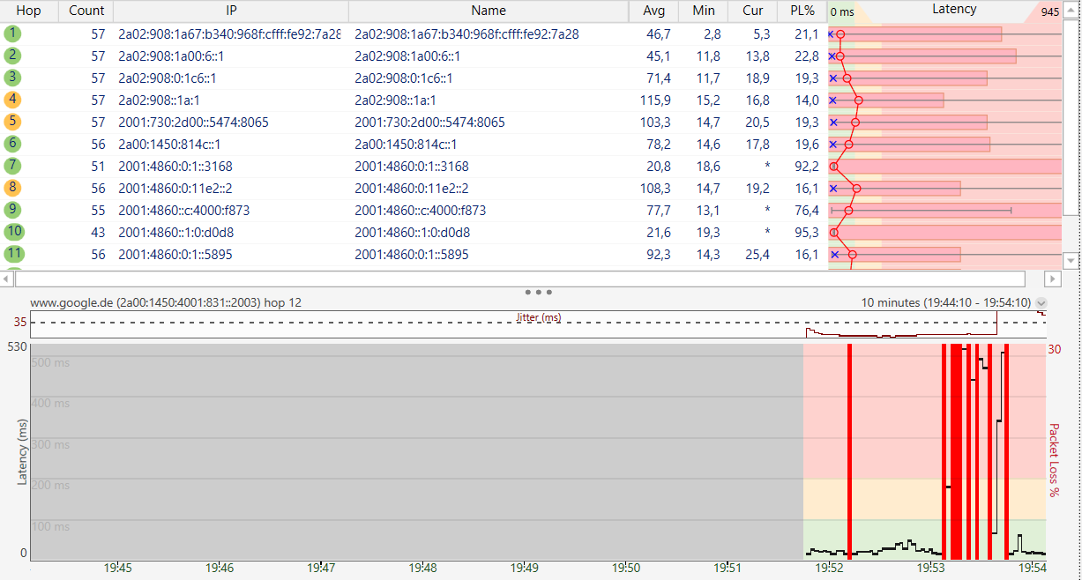Select IP cell 2a02:908::1a:1
The image size is (1082, 580).
[159, 100]
